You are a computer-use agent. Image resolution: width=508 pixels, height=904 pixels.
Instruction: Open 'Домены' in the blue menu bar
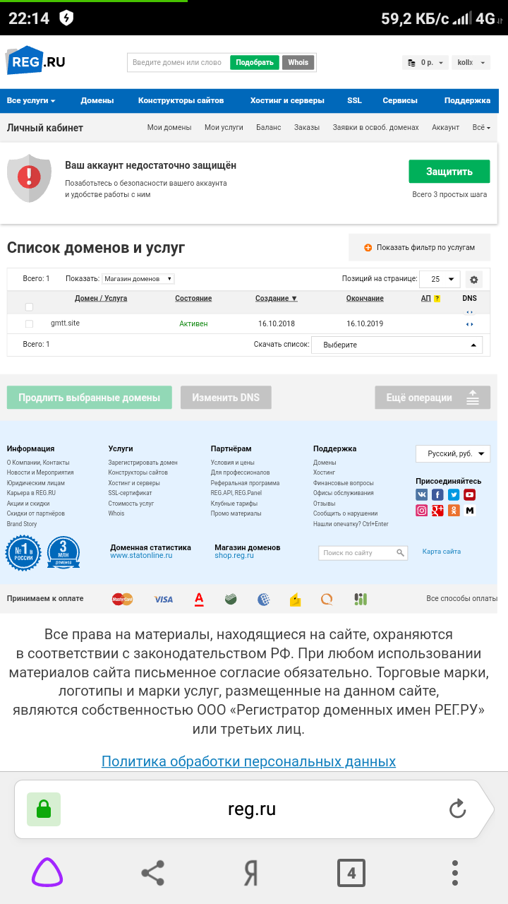tap(97, 100)
